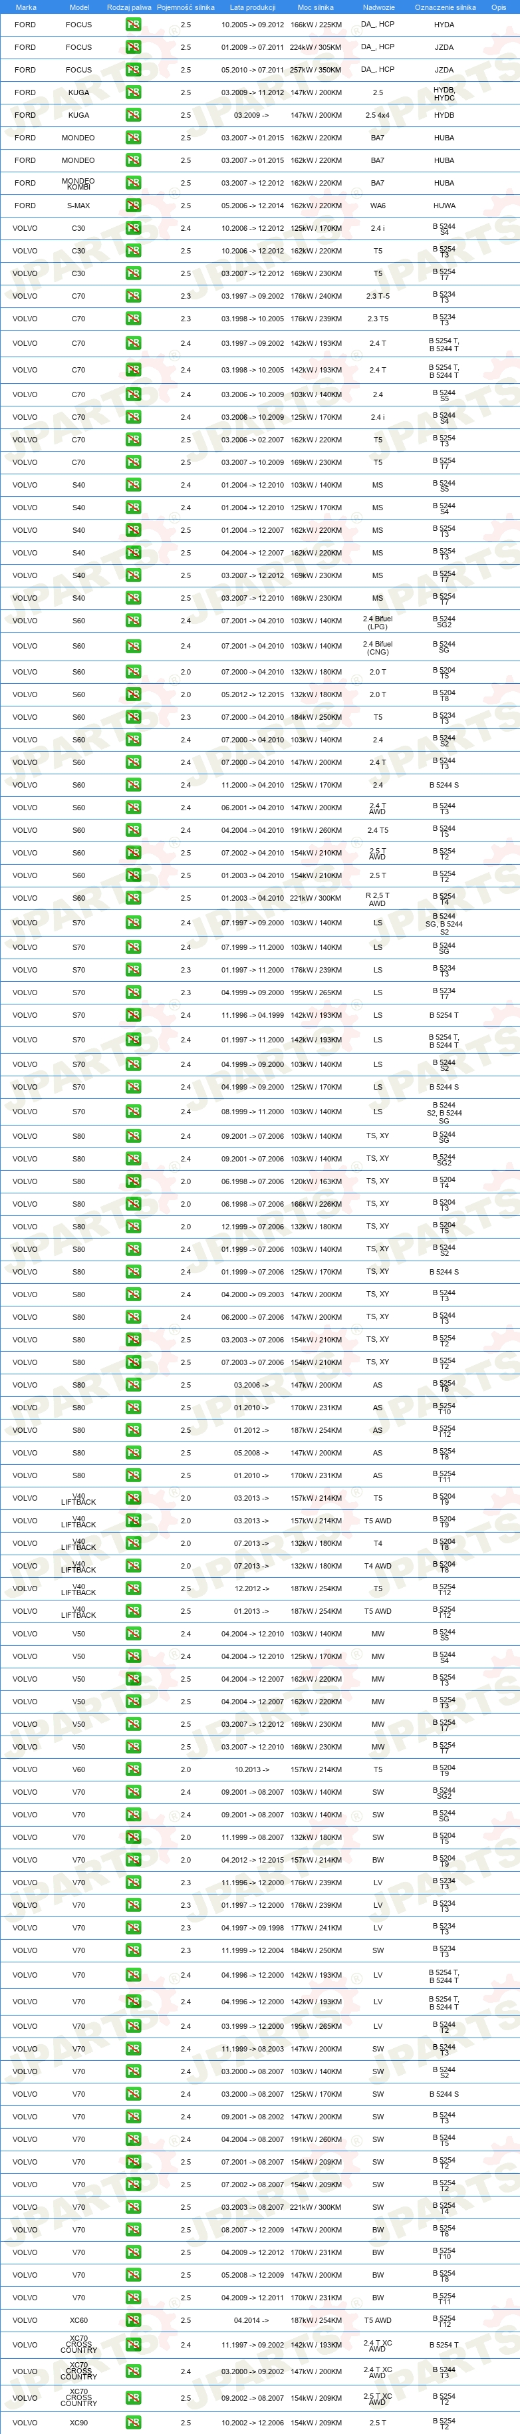The height and width of the screenshot is (2434, 520).
Task: Select the 2.3 T-5 body cell
Action: pos(378,296)
